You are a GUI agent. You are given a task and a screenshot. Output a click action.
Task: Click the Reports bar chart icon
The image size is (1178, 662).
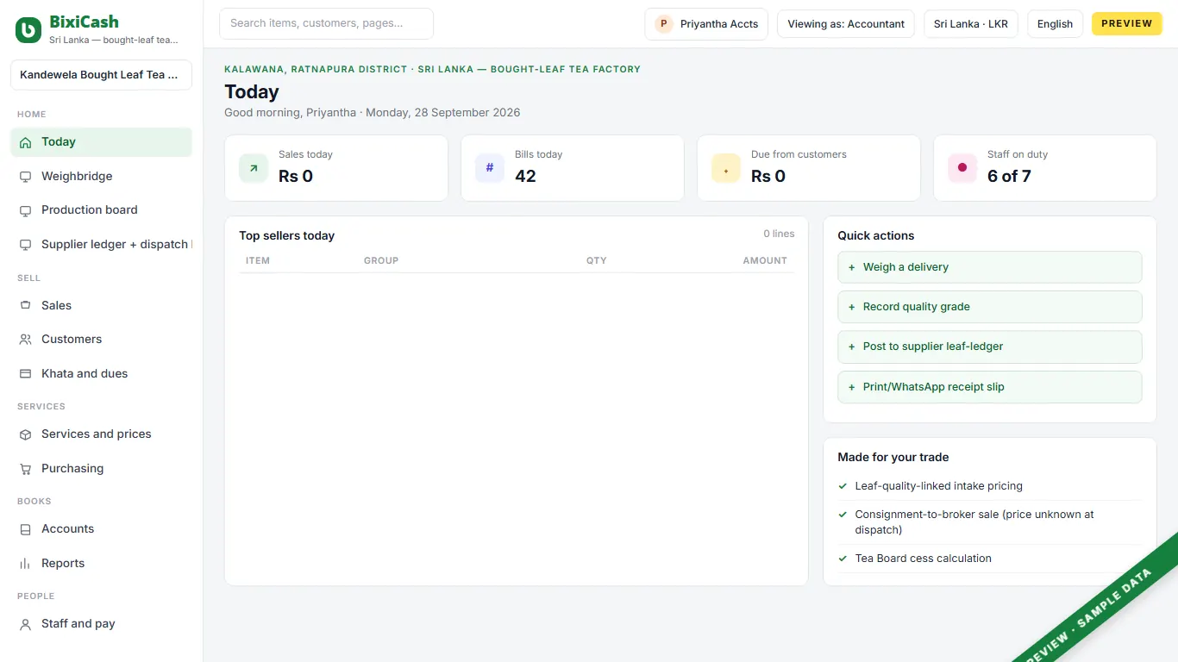point(25,564)
